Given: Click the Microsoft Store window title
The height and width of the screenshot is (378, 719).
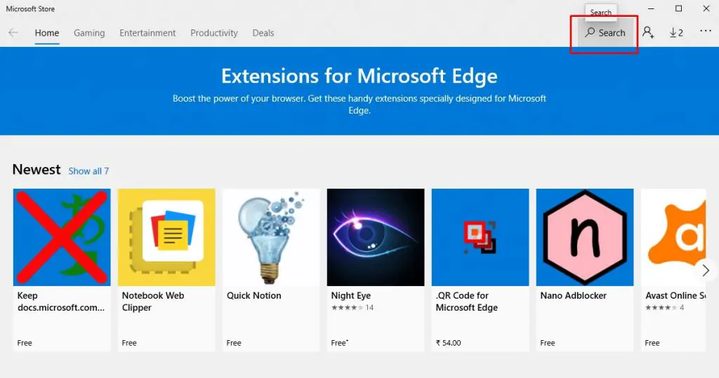Looking at the screenshot, I should pyautogui.click(x=30, y=8).
